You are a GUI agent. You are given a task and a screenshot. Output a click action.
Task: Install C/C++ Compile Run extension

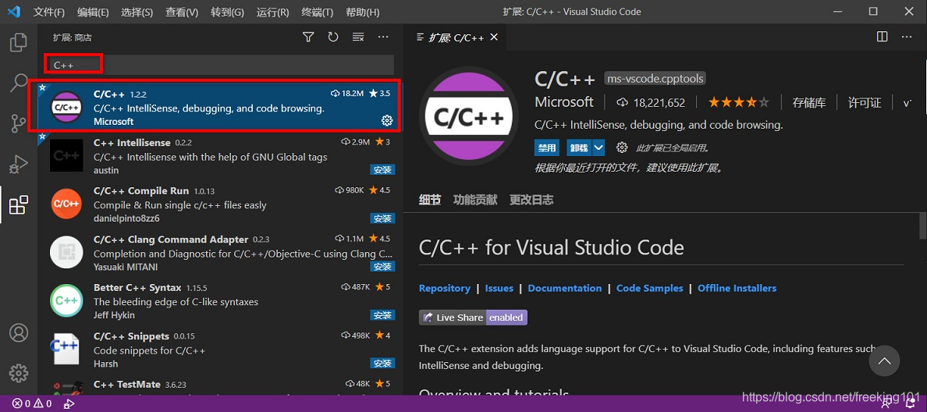click(382, 218)
